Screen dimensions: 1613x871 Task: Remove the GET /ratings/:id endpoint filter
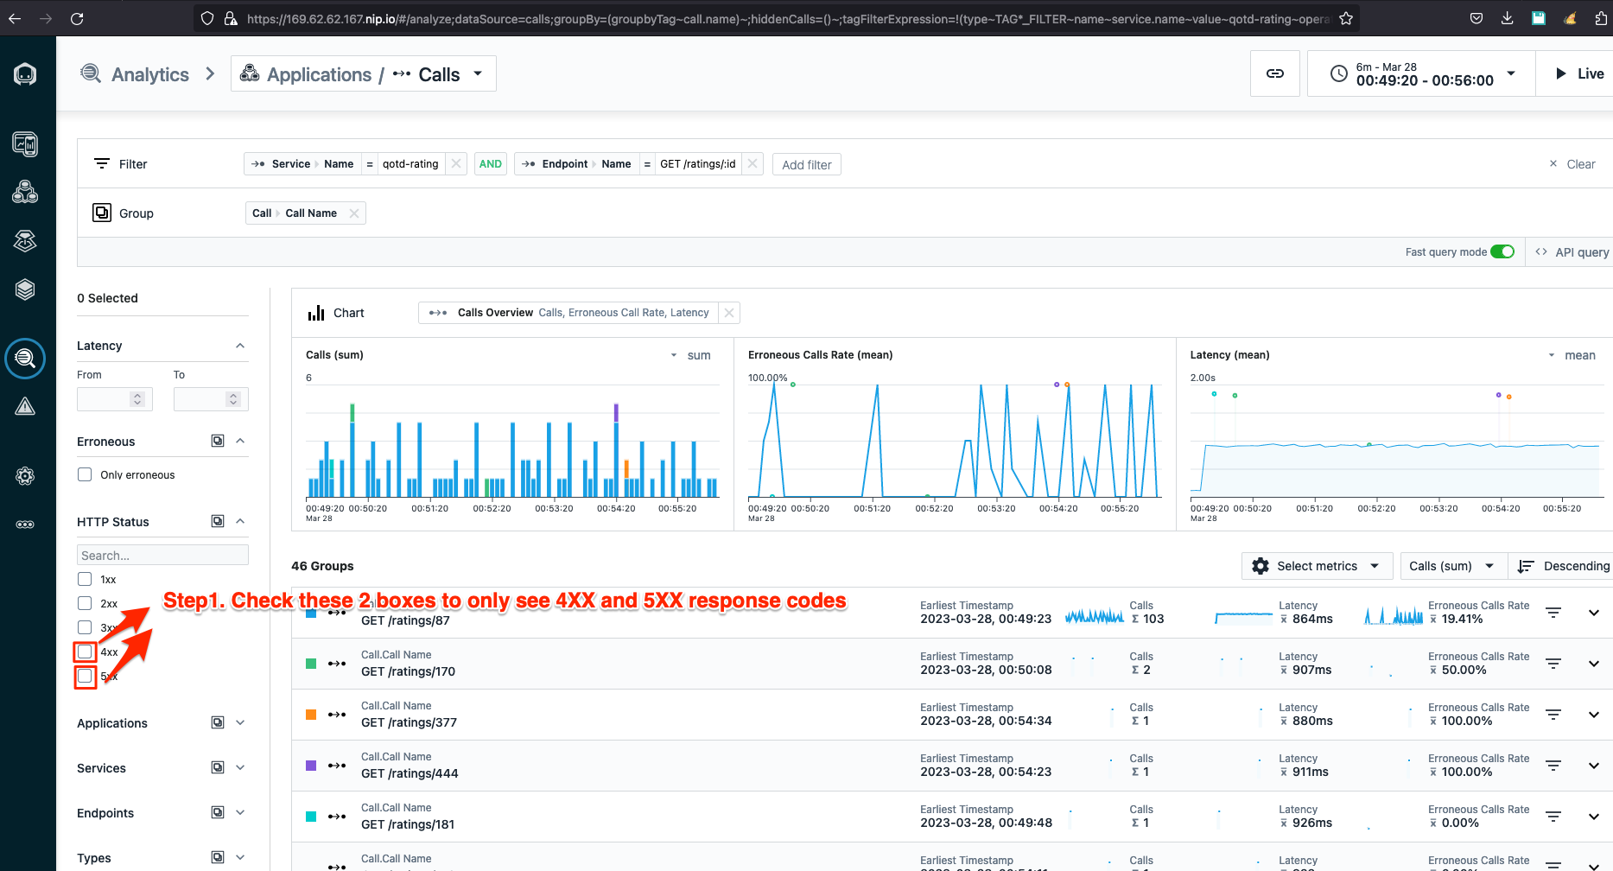point(753,163)
